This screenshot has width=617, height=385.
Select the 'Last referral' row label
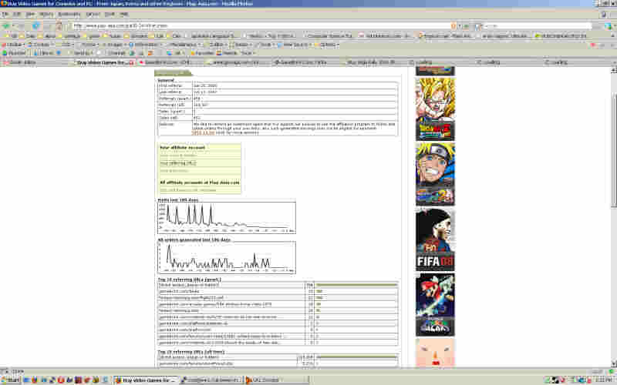click(170, 92)
